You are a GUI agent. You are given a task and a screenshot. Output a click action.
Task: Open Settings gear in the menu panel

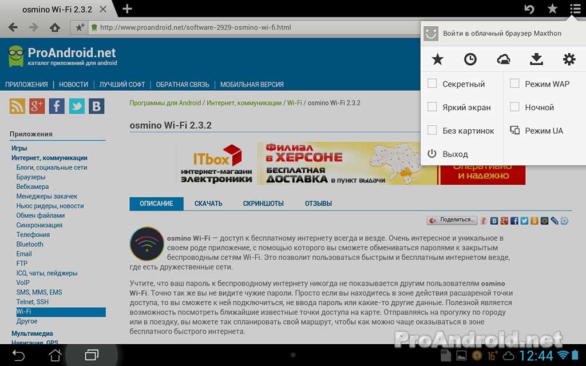(x=569, y=59)
